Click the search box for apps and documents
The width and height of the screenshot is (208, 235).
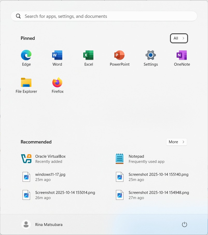pyautogui.click(x=104, y=16)
